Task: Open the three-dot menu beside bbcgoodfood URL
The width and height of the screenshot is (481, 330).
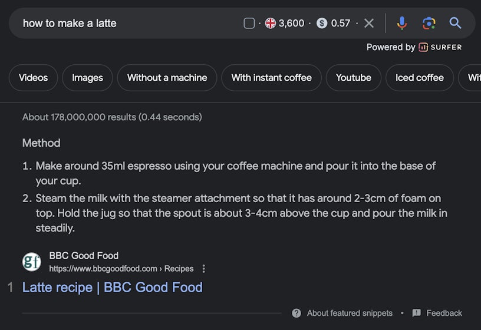Action: point(204,269)
